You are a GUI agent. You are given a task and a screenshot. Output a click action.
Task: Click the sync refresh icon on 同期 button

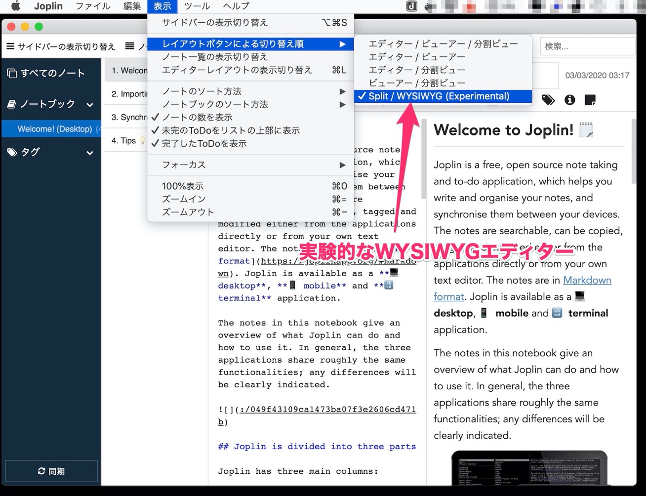(x=41, y=471)
